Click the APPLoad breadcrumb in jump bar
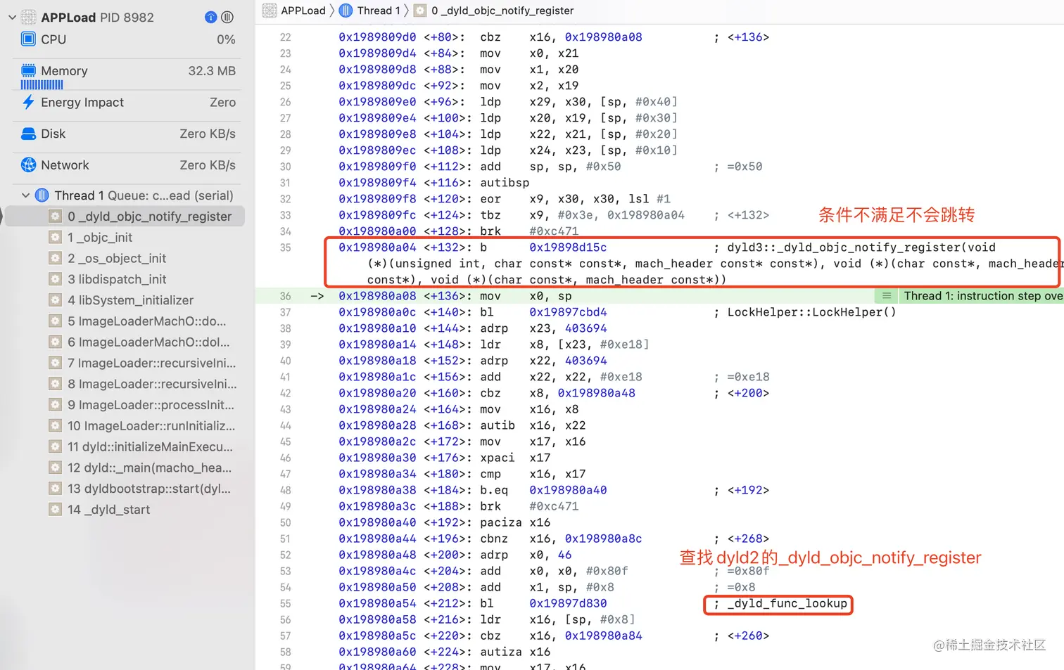The width and height of the screenshot is (1064, 670). click(x=303, y=11)
